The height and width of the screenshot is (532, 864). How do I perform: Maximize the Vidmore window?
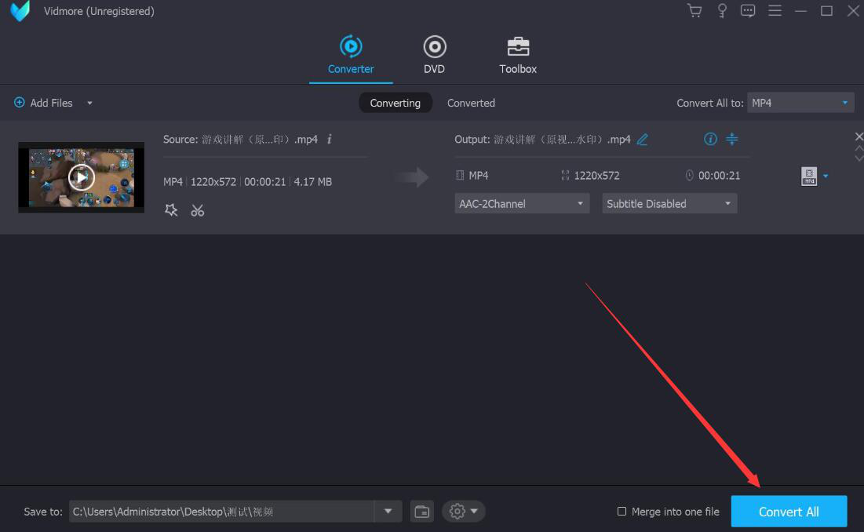[826, 10]
